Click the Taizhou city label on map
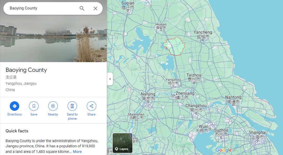The height and width of the screenshot is (155, 283). click(x=194, y=77)
